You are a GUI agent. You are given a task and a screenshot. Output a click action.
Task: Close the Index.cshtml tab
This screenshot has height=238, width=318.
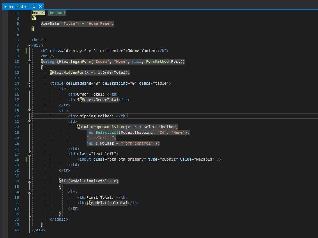pos(40,7)
